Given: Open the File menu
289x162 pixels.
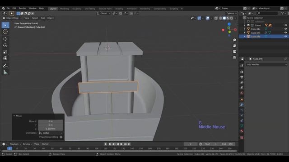Looking at the screenshot, I should 8,8.
